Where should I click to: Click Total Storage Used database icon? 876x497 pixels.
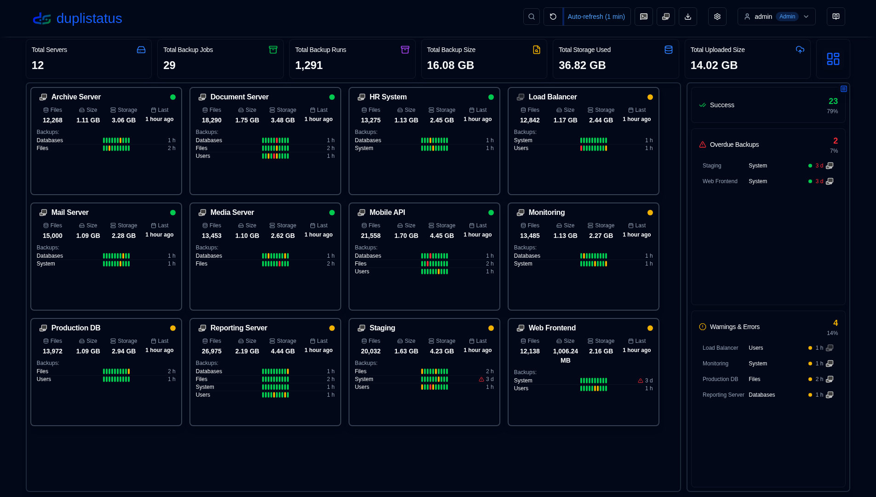click(669, 50)
